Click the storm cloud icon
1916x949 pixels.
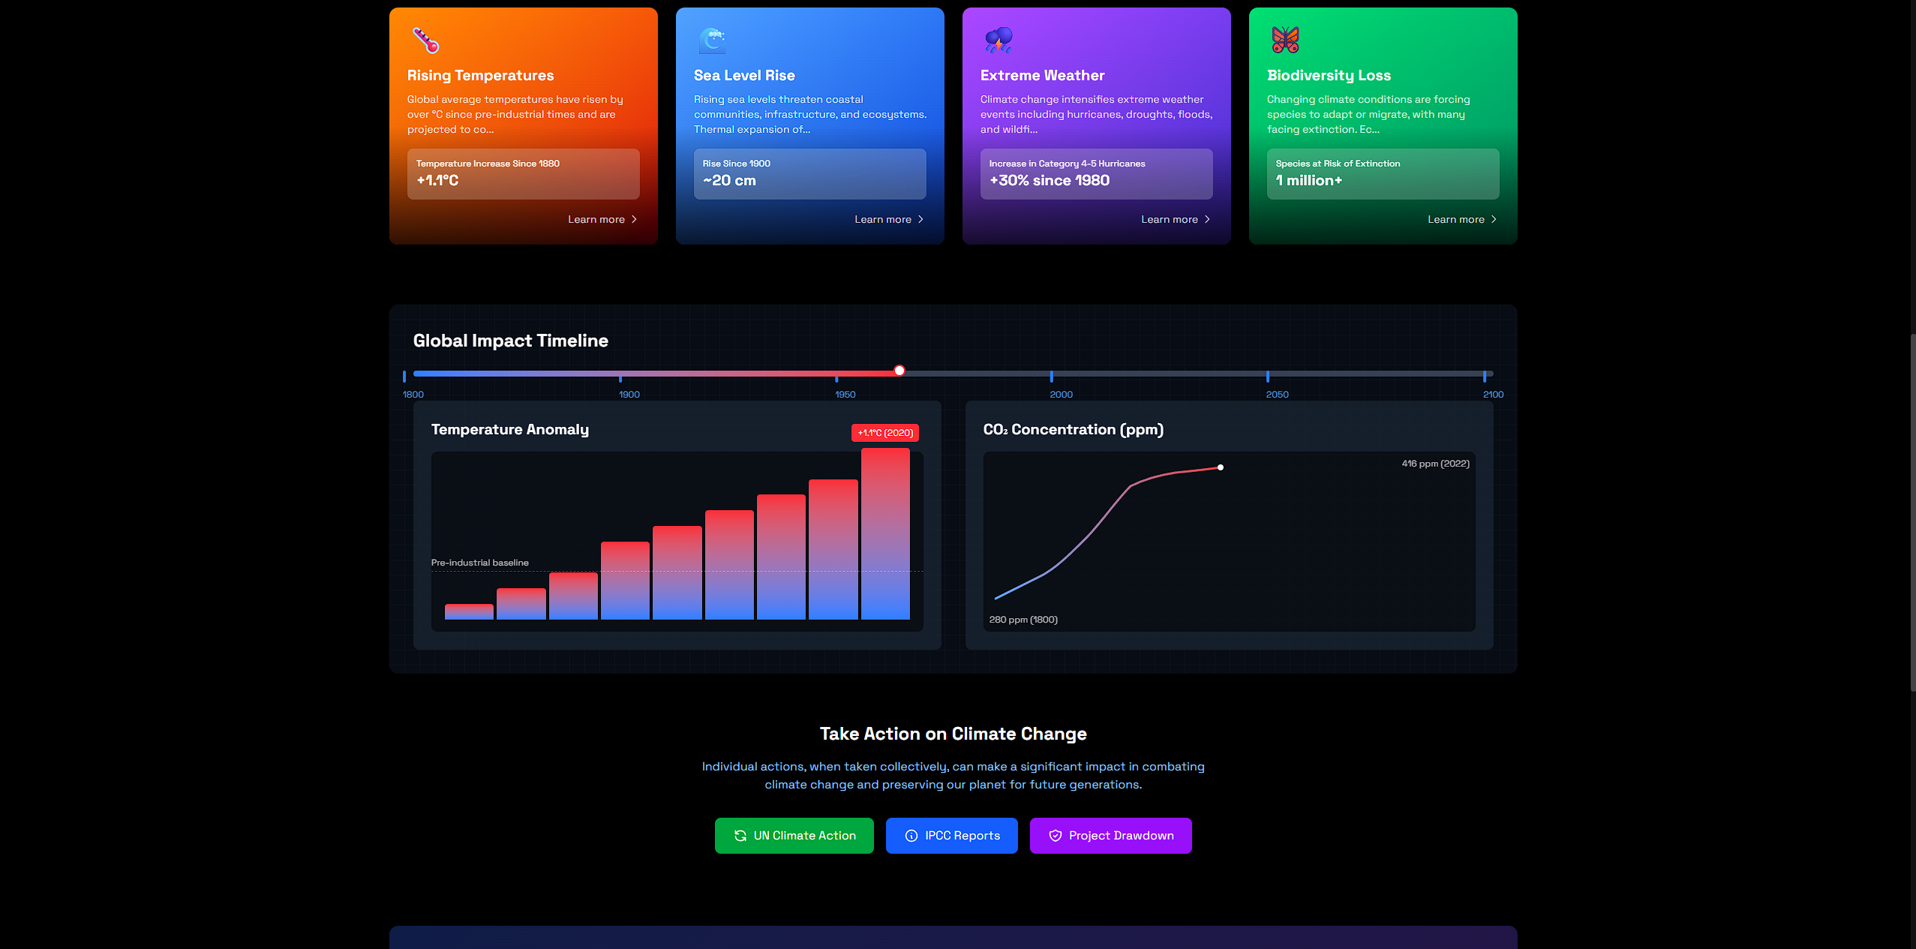999,41
